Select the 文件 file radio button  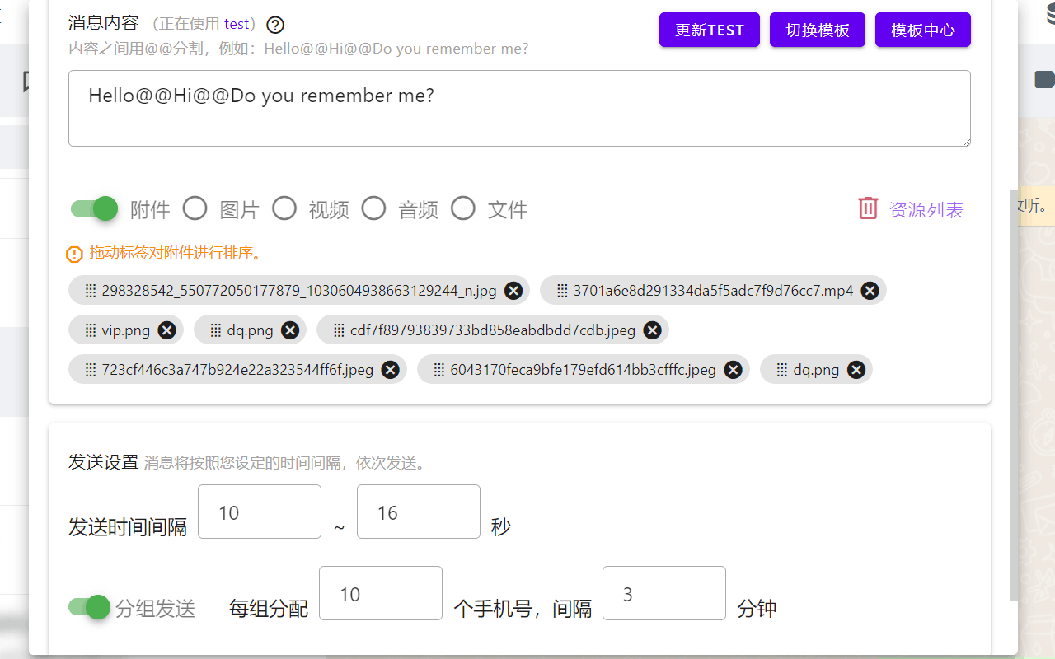[462, 208]
